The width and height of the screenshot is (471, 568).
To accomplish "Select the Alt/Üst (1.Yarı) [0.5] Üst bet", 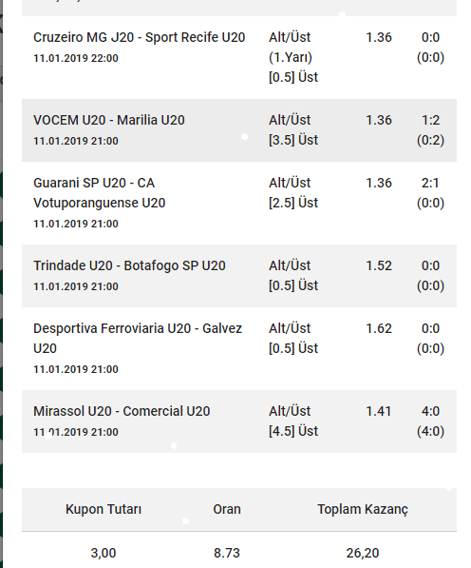I will tap(293, 57).
